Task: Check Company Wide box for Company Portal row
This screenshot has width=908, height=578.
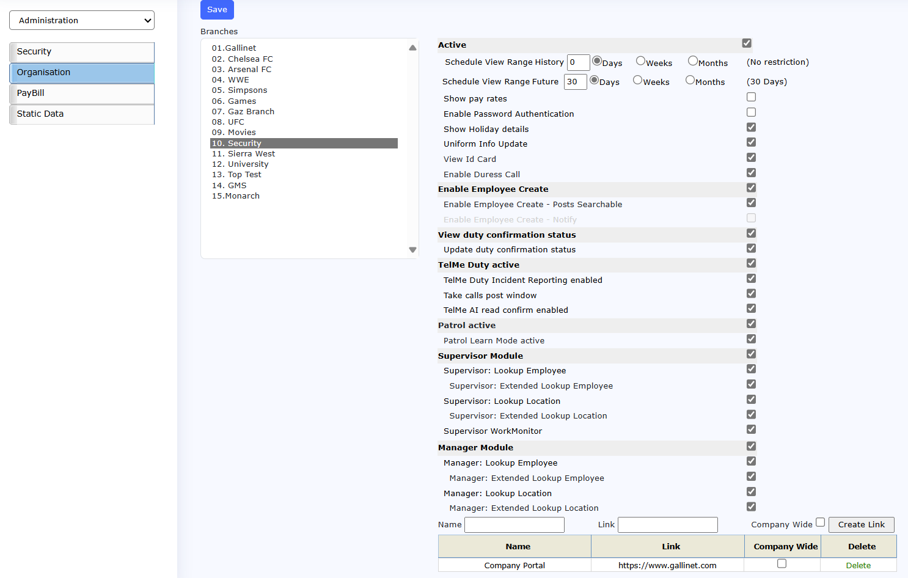Action: (782, 564)
